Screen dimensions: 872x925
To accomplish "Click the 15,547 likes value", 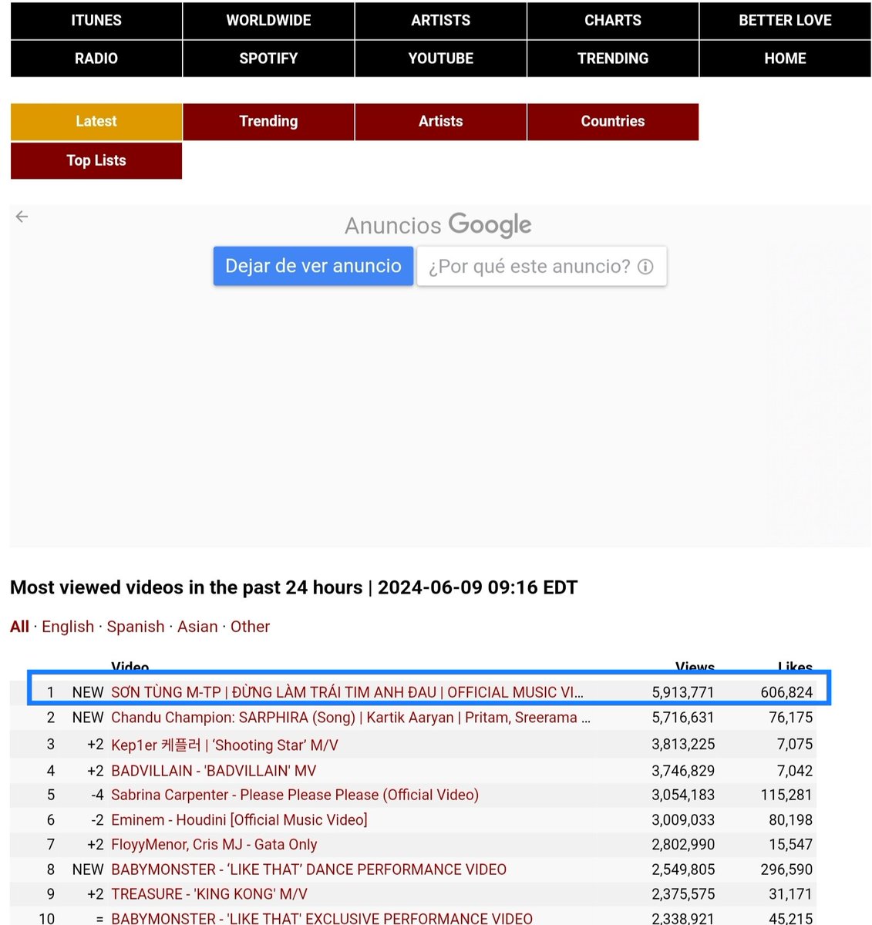I will click(x=791, y=845).
